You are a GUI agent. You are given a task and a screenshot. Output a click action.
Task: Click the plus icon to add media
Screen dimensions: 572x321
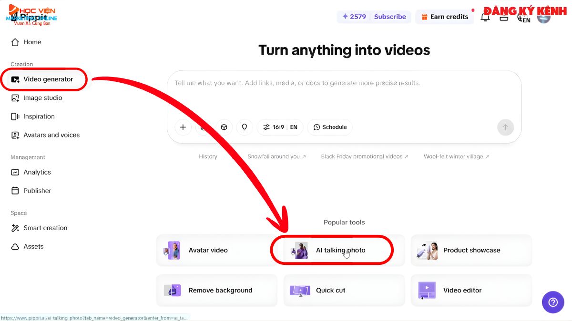(x=183, y=127)
